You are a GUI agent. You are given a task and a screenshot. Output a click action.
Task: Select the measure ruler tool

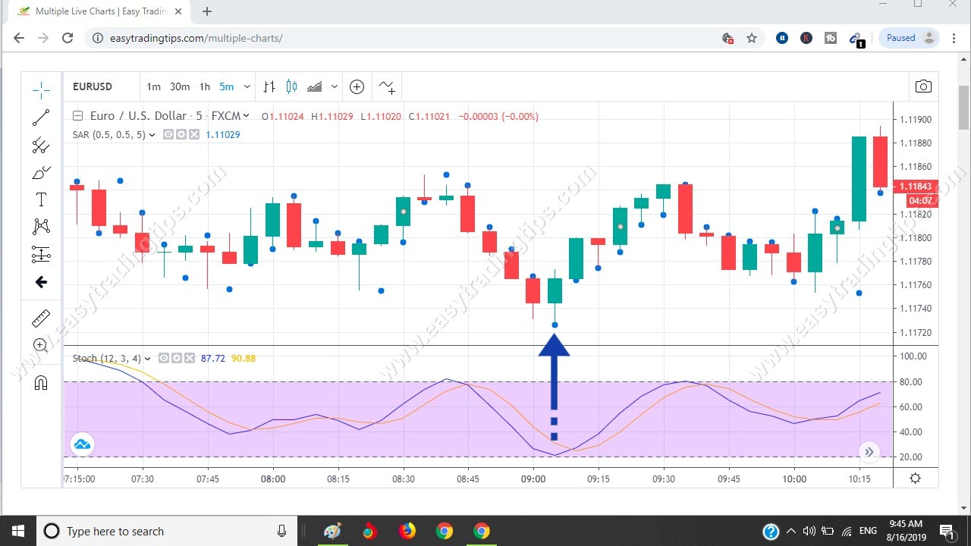[41, 318]
